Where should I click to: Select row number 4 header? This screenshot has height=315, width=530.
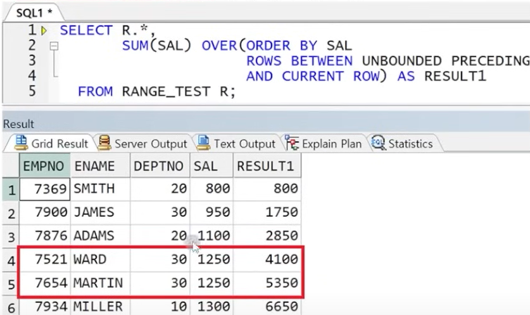(11, 260)
